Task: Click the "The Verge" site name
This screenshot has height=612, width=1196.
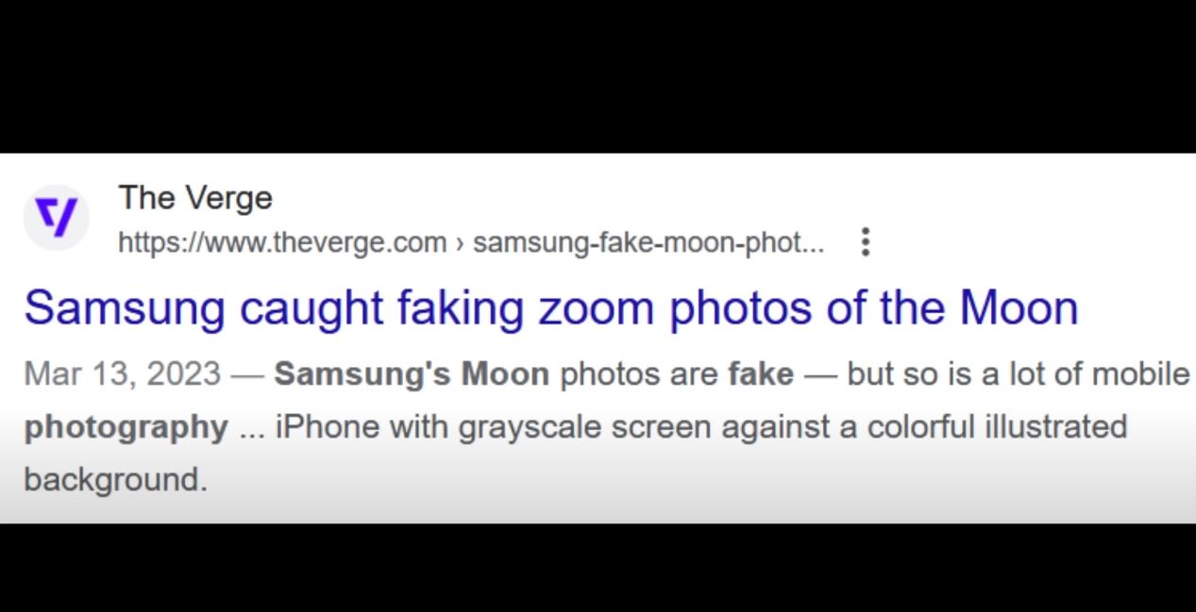Action: [x=195, y=198]
